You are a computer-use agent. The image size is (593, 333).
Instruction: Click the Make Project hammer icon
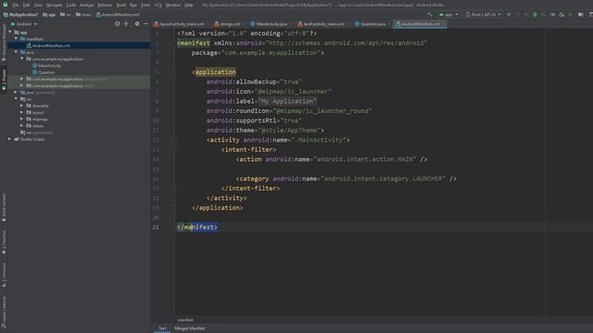(430, 15)
